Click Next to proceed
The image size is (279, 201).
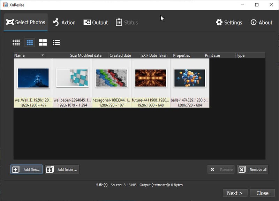point(235,193)
